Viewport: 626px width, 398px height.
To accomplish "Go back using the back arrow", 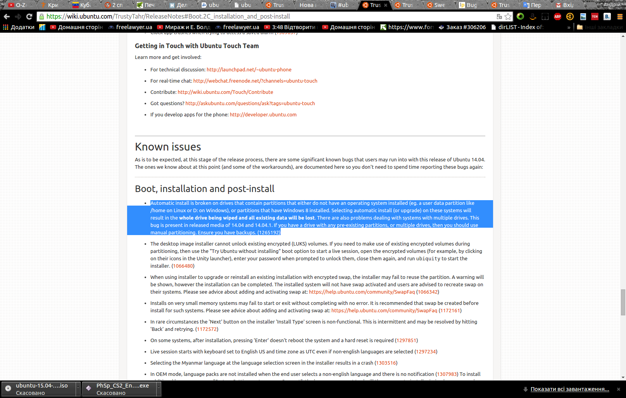I will click(7, 17).
